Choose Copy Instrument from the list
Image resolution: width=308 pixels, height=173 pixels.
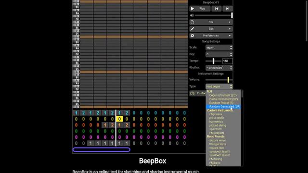(x=223, y=95)
